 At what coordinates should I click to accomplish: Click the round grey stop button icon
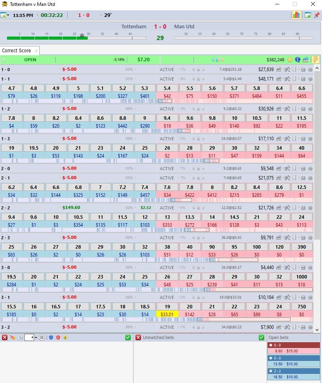tap(42, 337)
